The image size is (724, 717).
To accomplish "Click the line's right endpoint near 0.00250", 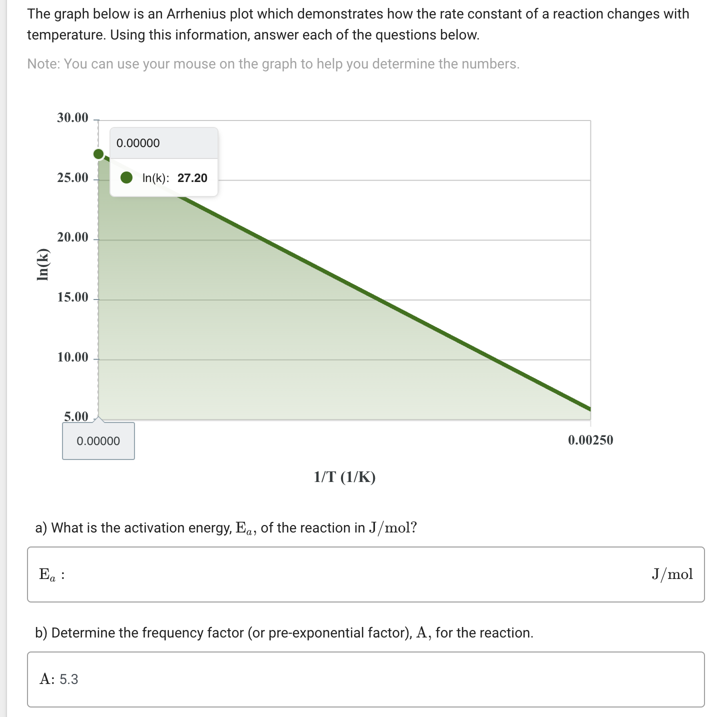I will (x=587, y=407).
